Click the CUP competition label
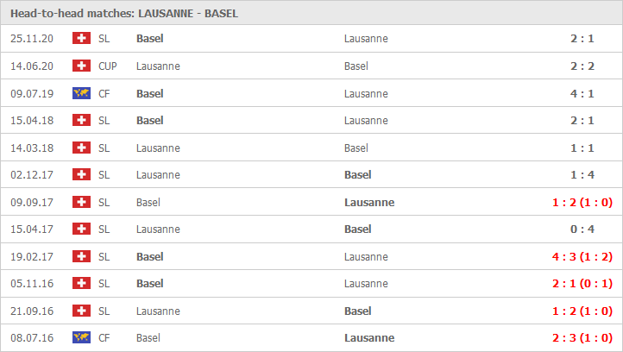Image resolution: width=623 pixels, height=352 pixels. [108, 66]
